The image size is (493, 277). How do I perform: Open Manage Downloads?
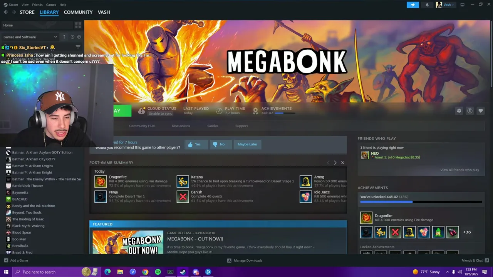(245, 260)
